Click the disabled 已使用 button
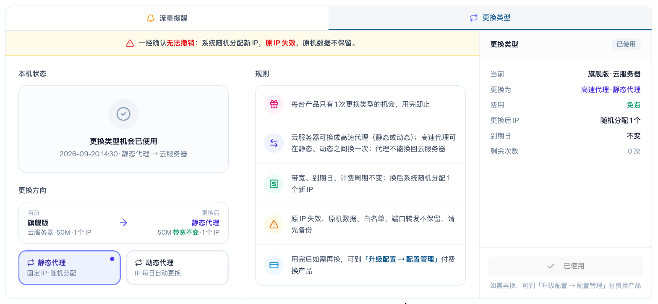This screenshot has height=304, width=658. pyautogui.click(x=565, y=266)
